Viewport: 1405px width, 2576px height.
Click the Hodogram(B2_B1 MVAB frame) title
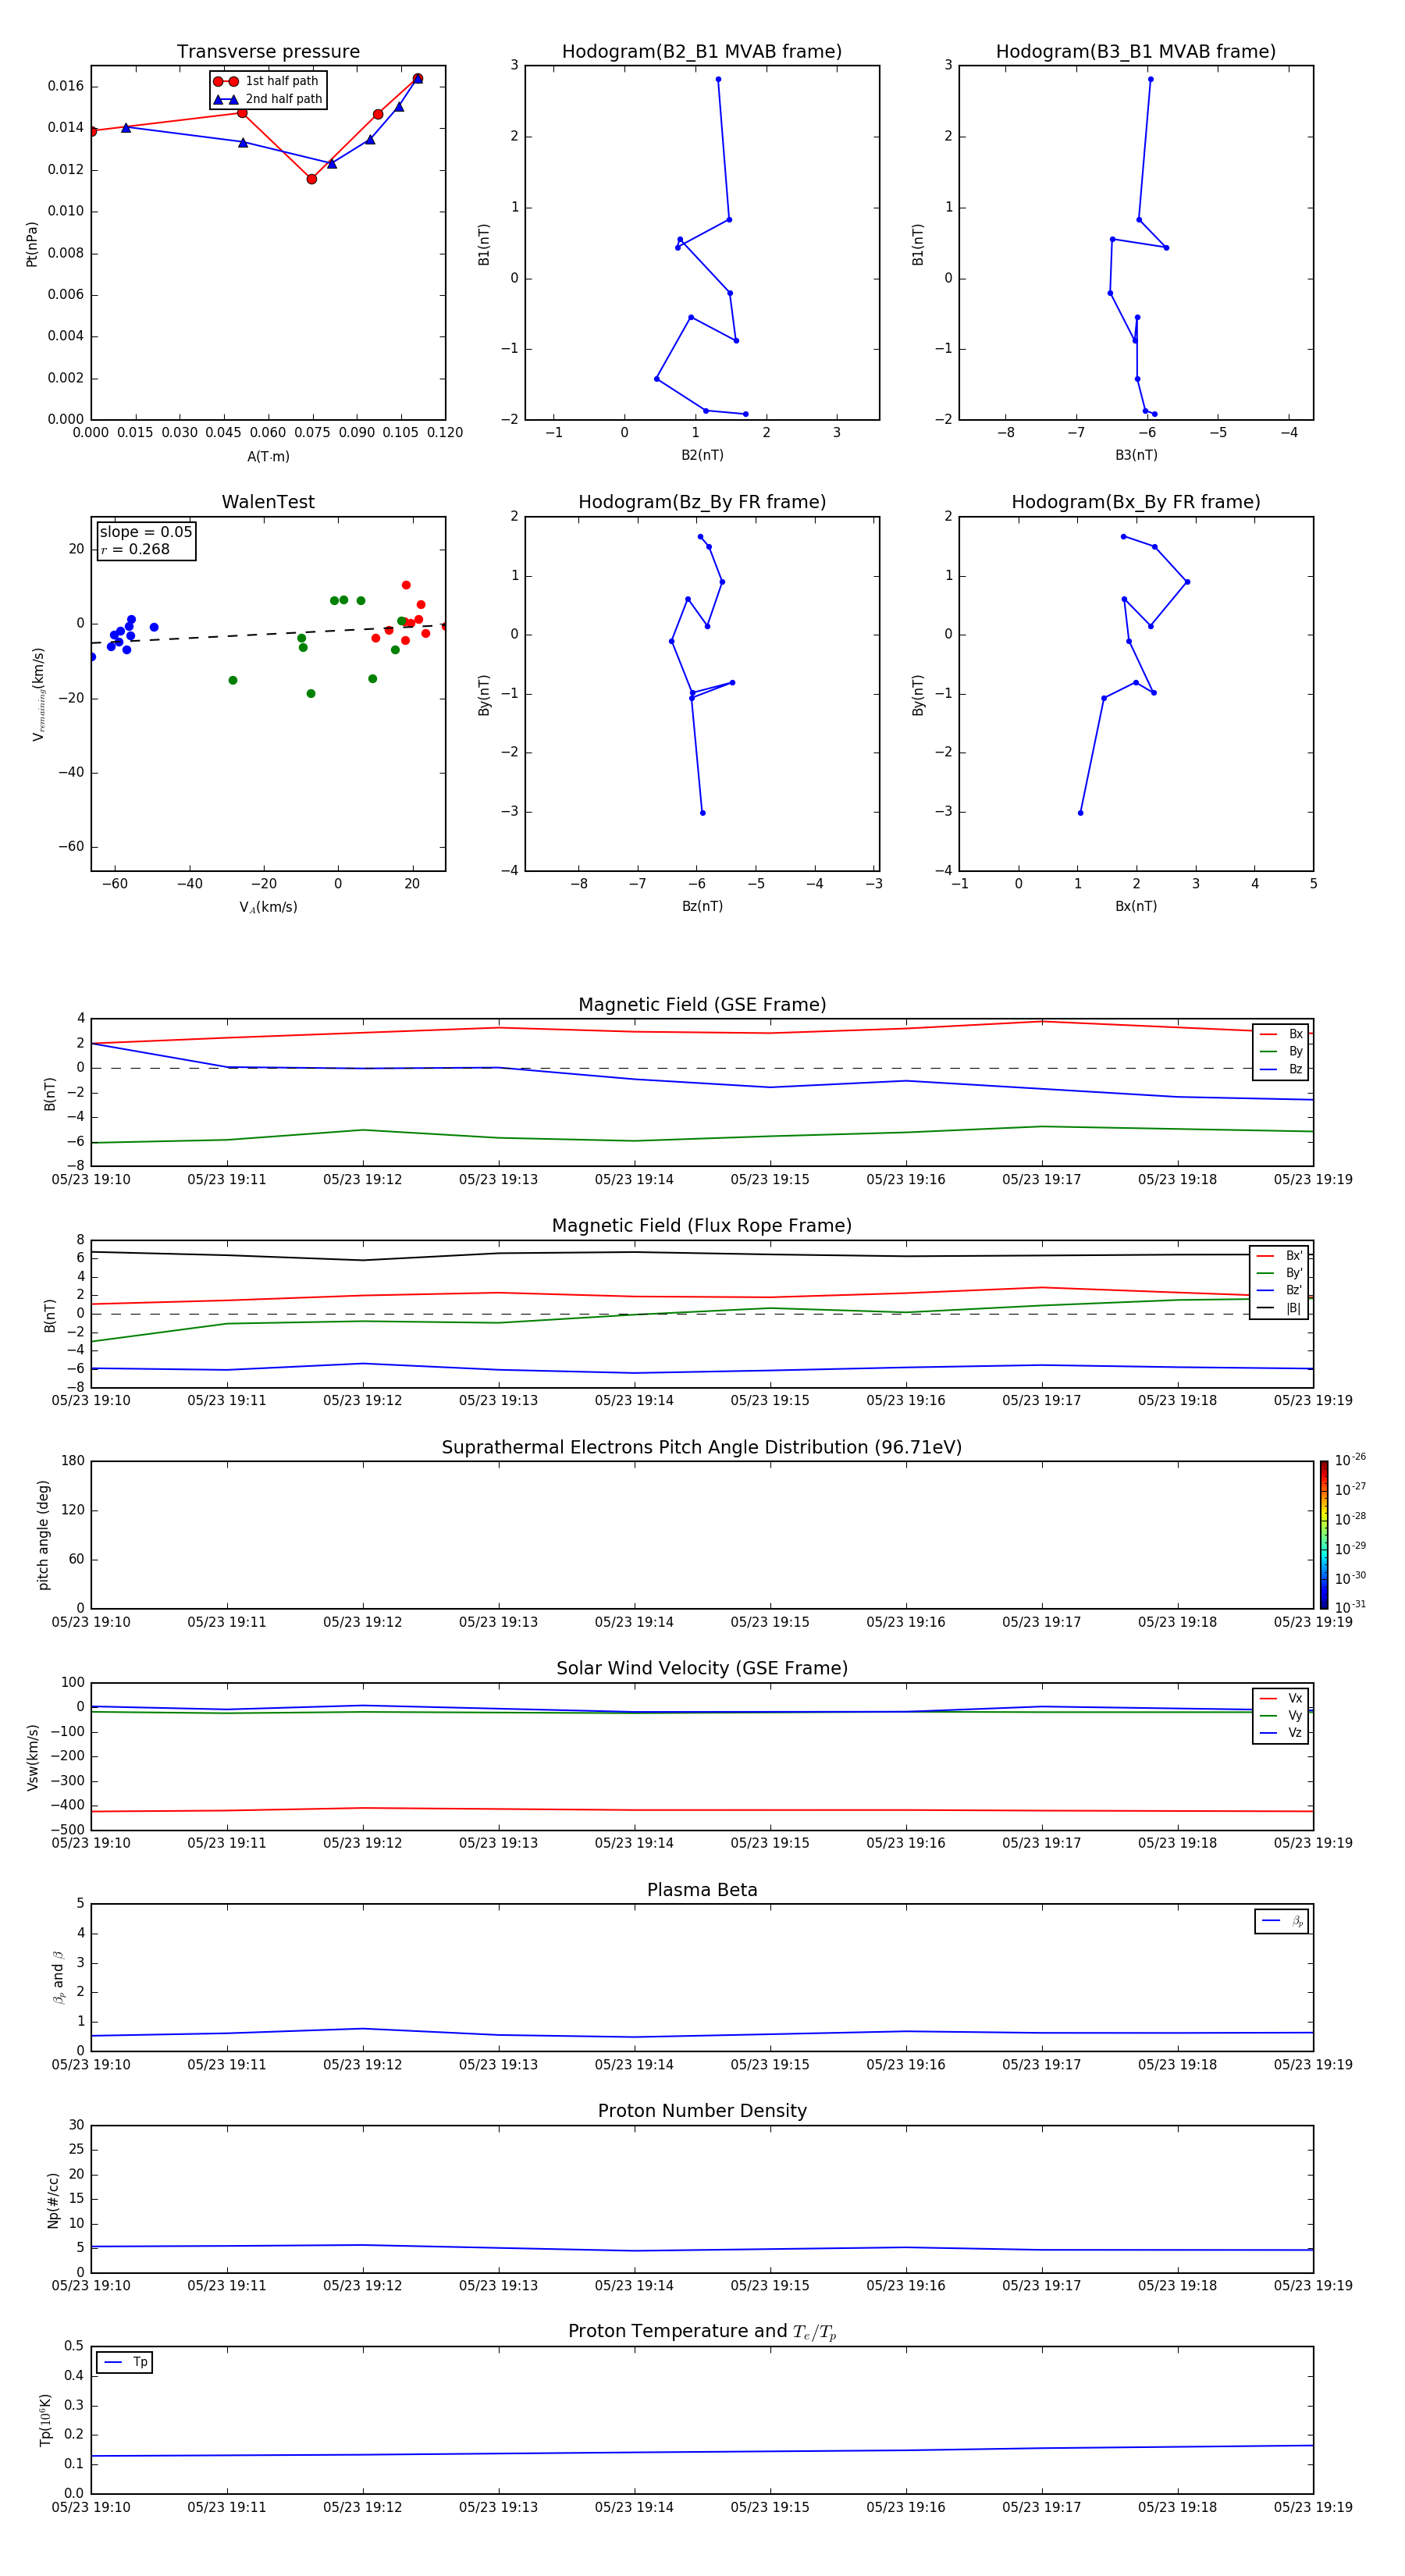coord(702,52)
